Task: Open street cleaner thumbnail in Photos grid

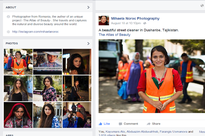Action: click(x=18, y=62)
